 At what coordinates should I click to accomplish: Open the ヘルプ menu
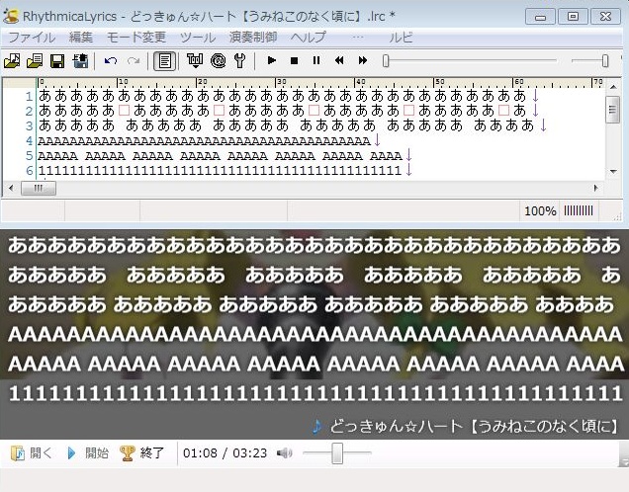click(309, 38)
